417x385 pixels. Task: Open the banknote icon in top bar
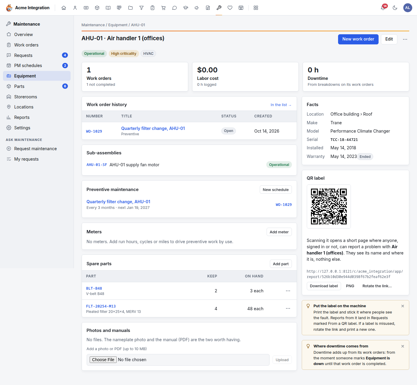point(86,8)
